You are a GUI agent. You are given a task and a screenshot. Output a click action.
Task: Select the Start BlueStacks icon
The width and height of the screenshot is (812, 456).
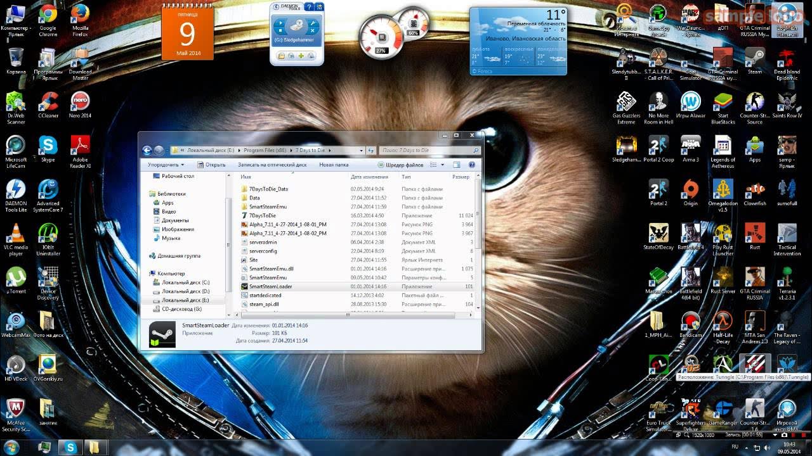click(723, 108)
